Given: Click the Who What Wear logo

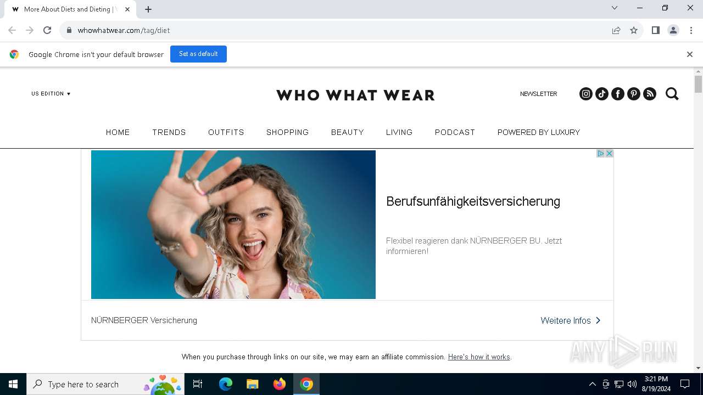Looking at the screenshot, I should [355, 95].
